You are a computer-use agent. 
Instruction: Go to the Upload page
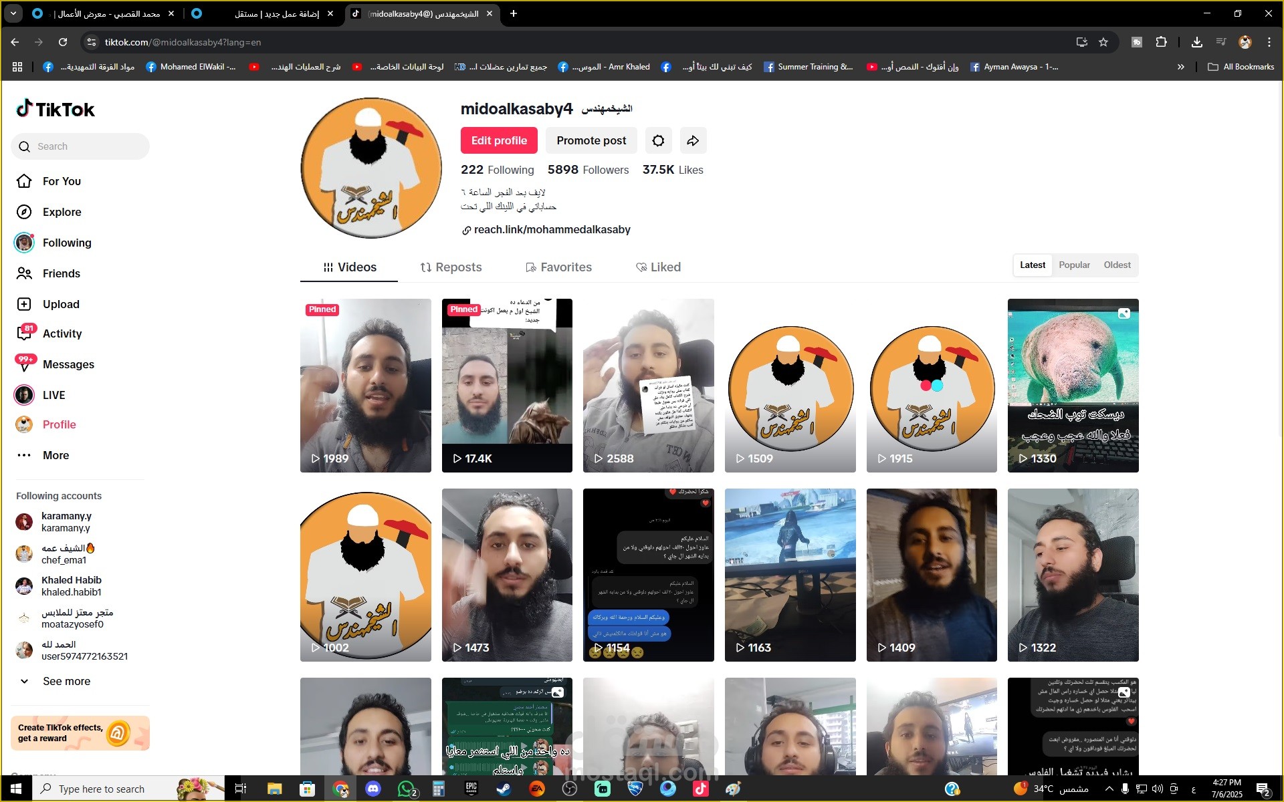(61, 304)
